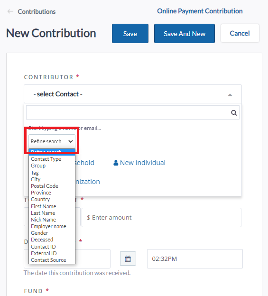Select Postal Code filter option

[45, 186]
